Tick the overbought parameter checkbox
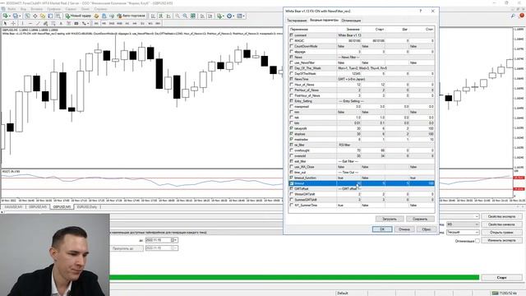 (291, 150)
